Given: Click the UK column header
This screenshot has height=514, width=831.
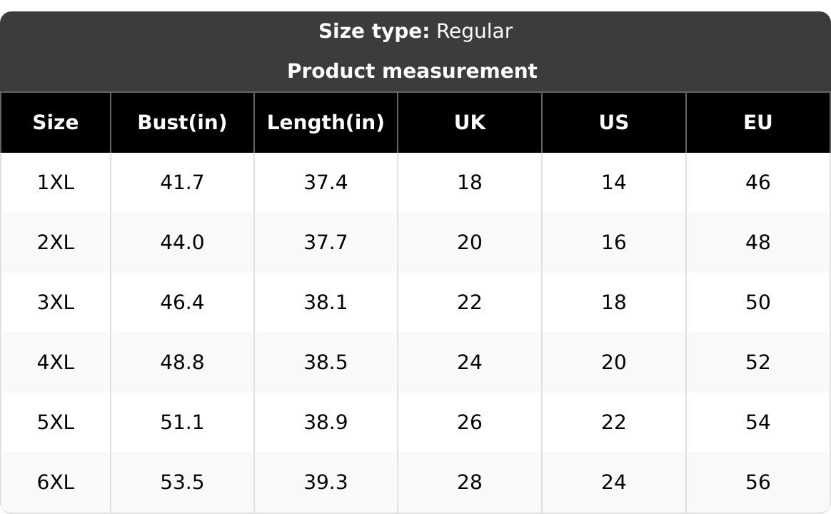Looking at the screenshot, I should click(470, 122).
